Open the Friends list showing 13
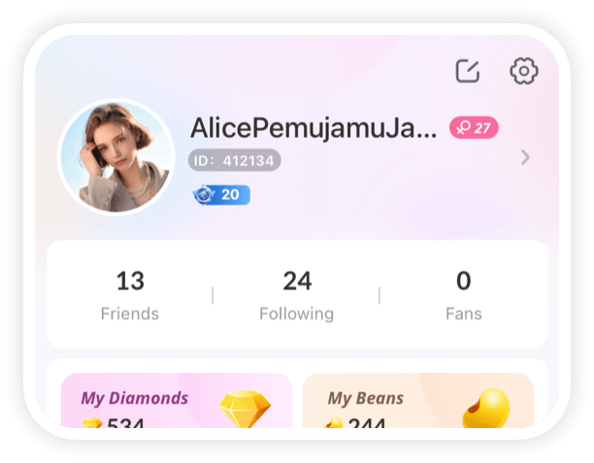Image resolution: width=594 pixels, height=463 pixels. [x=130, y=294]
